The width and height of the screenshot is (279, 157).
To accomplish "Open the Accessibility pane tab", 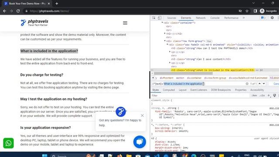I will (x=257, y=90).
